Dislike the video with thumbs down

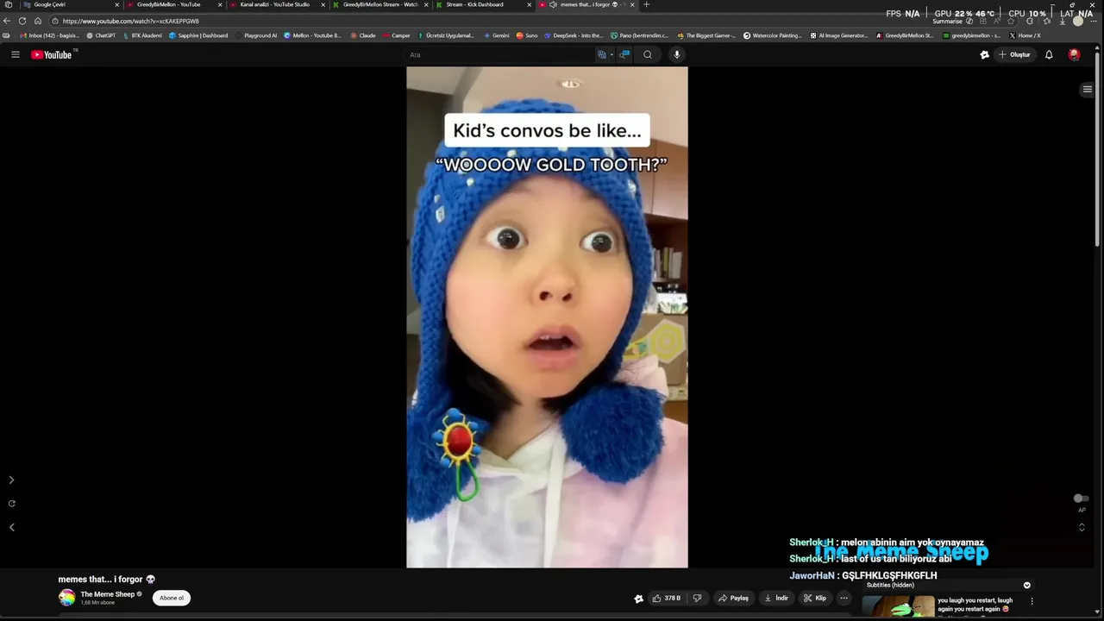(697, 598)
